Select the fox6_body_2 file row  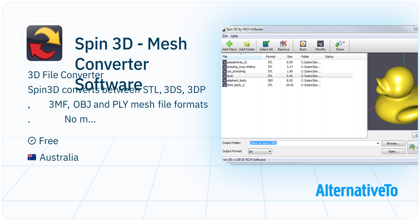pos(287,85)
